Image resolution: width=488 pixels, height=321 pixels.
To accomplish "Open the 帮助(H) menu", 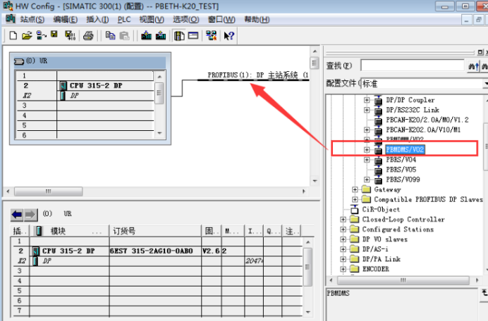I will pyautogui.click(x=257, y=20).
